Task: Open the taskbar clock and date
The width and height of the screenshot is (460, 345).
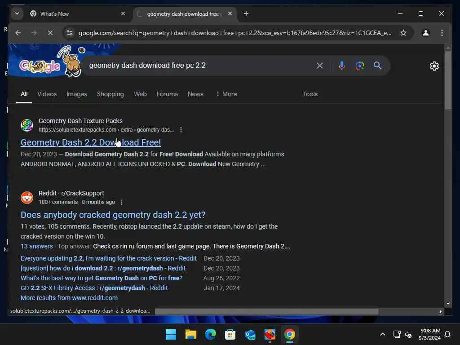Action: tap(430, 334)
